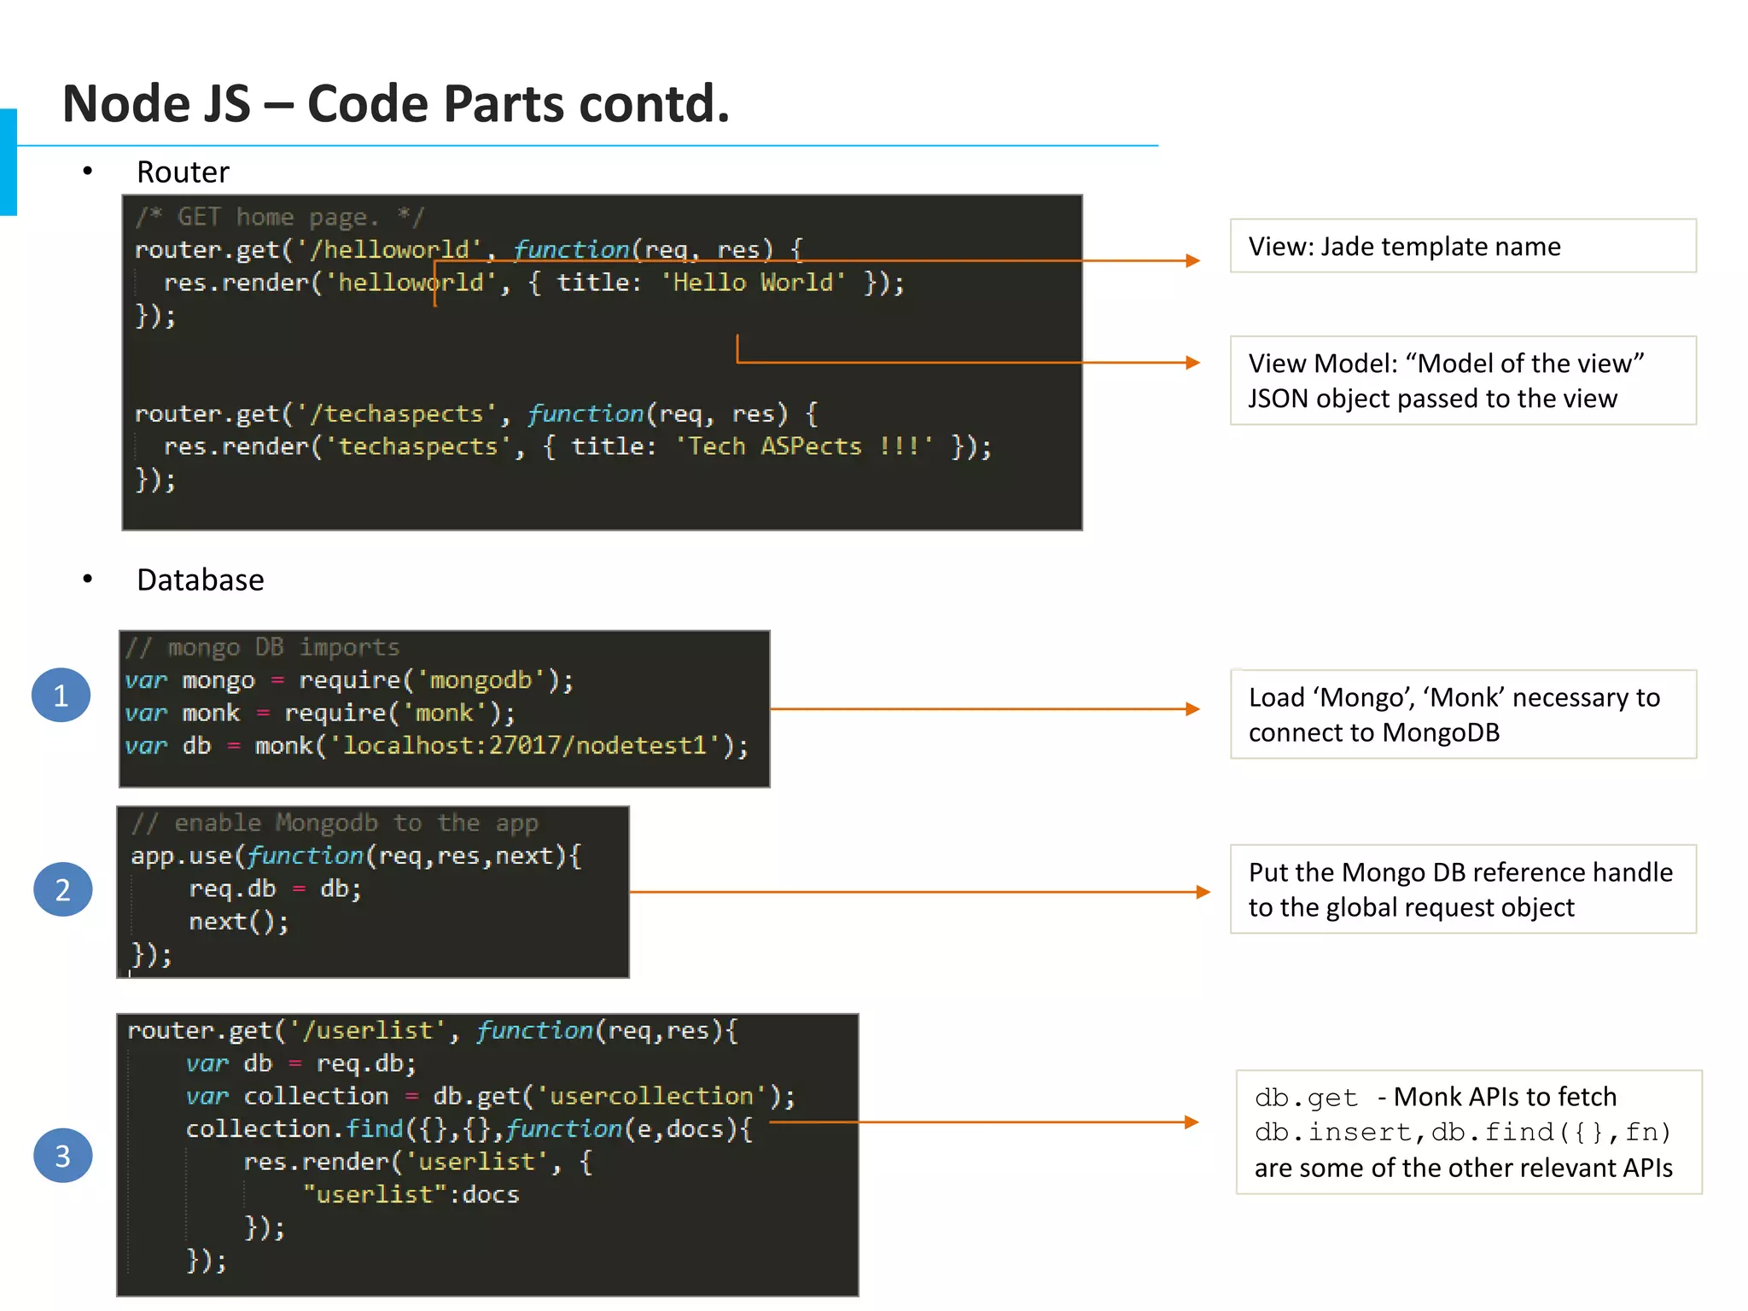Click the Load 'Mongo', 'Monk' text box
The image size is (1748, 1311).
[1462, 714]
